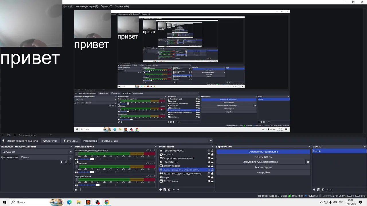Open Windows Start button on taskbar
The image size is (367, 206).
[x=5, y=202]
